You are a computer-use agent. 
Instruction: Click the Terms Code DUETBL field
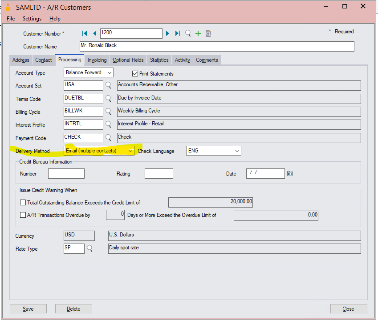(83, 99)
